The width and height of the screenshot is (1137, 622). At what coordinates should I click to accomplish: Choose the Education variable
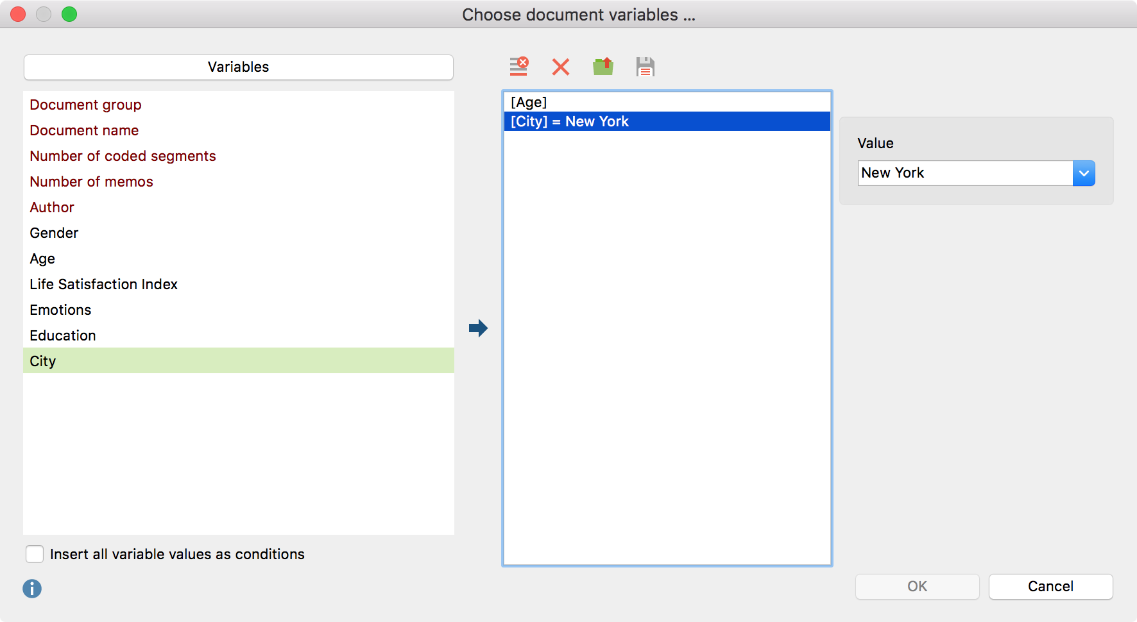[x=63, y=336]
